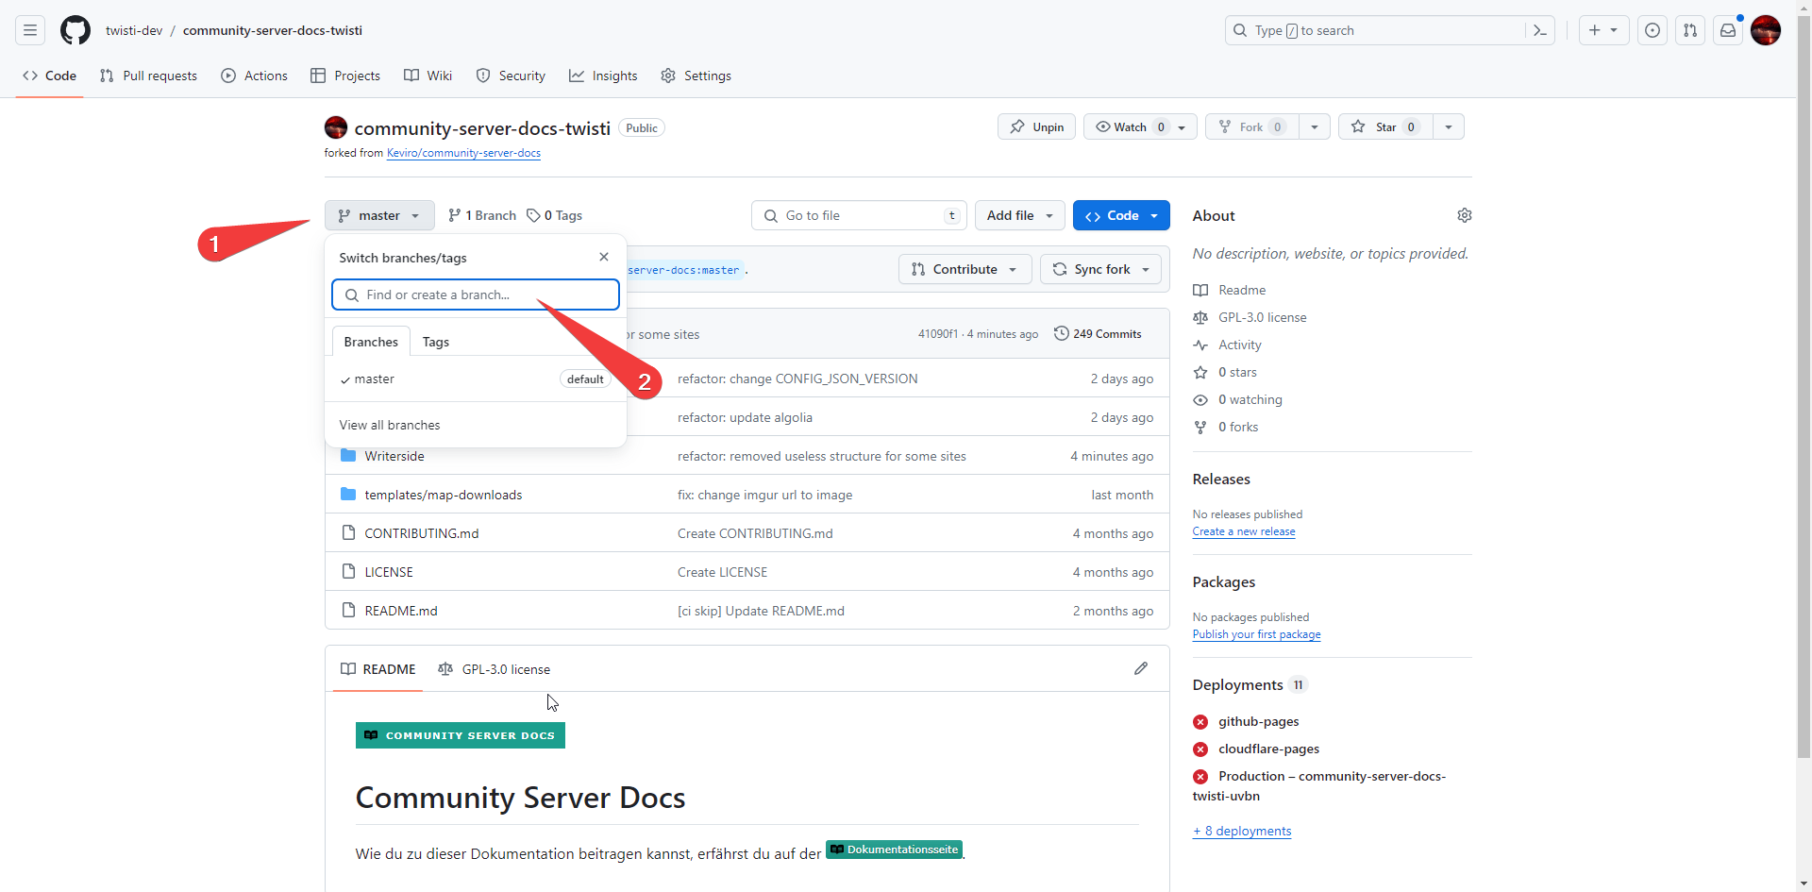Open the Actions tab

[x=254, y=76]
